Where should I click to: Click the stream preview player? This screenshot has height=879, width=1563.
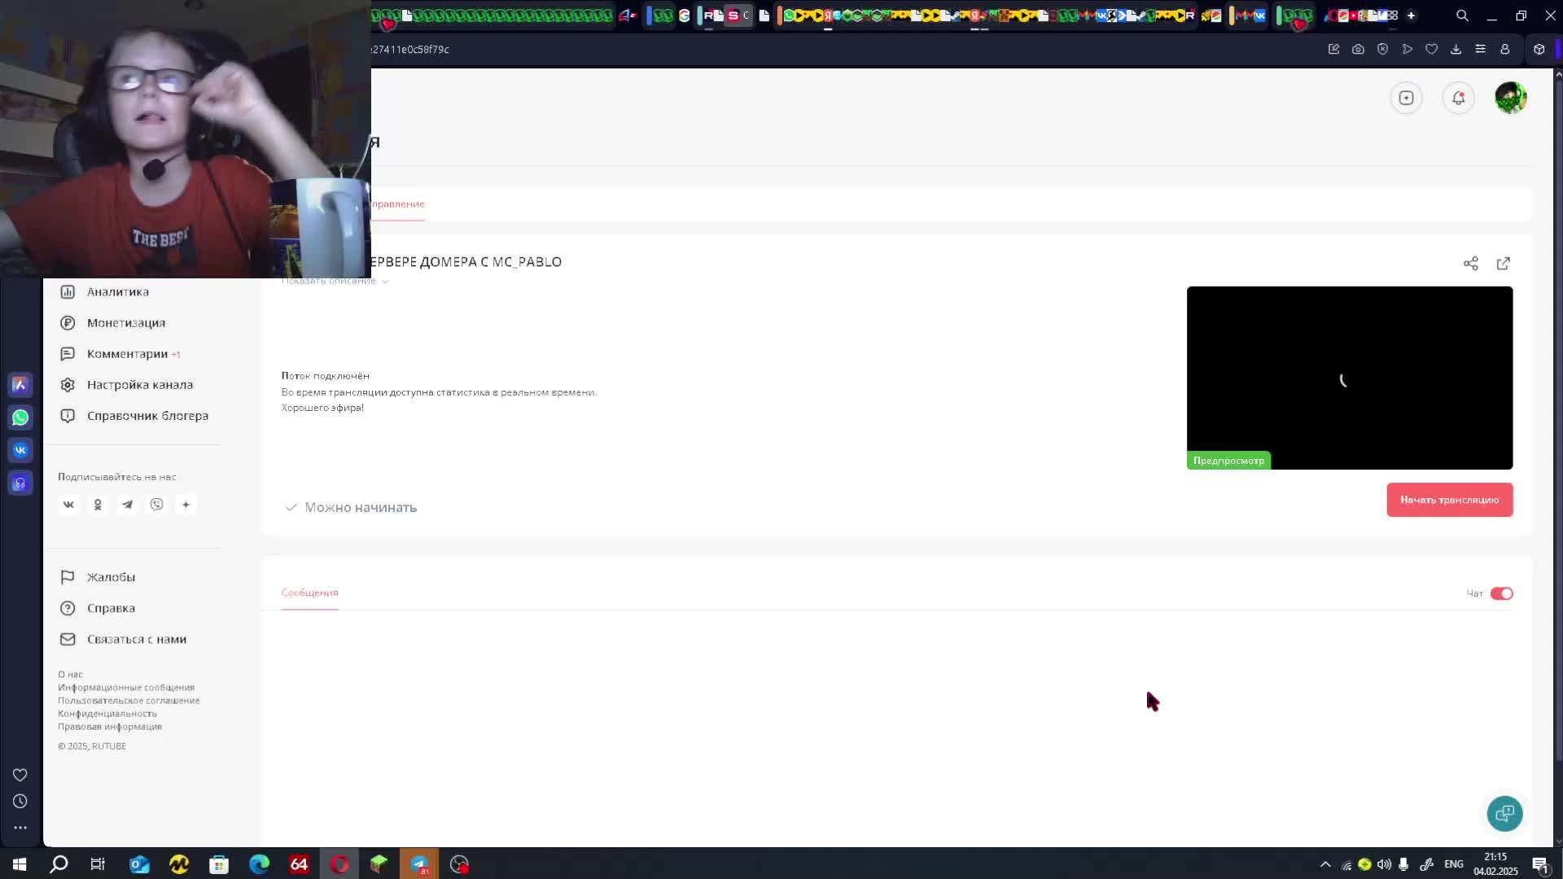point(1349,378)
